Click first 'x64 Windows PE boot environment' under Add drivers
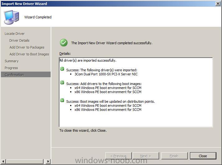 click(x=108, y=88)
